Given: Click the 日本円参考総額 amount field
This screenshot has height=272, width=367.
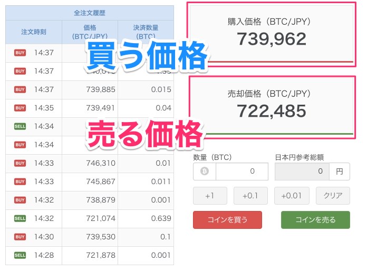Looking at the screenshot, I should pyautogui.click(x=302, y=172).
